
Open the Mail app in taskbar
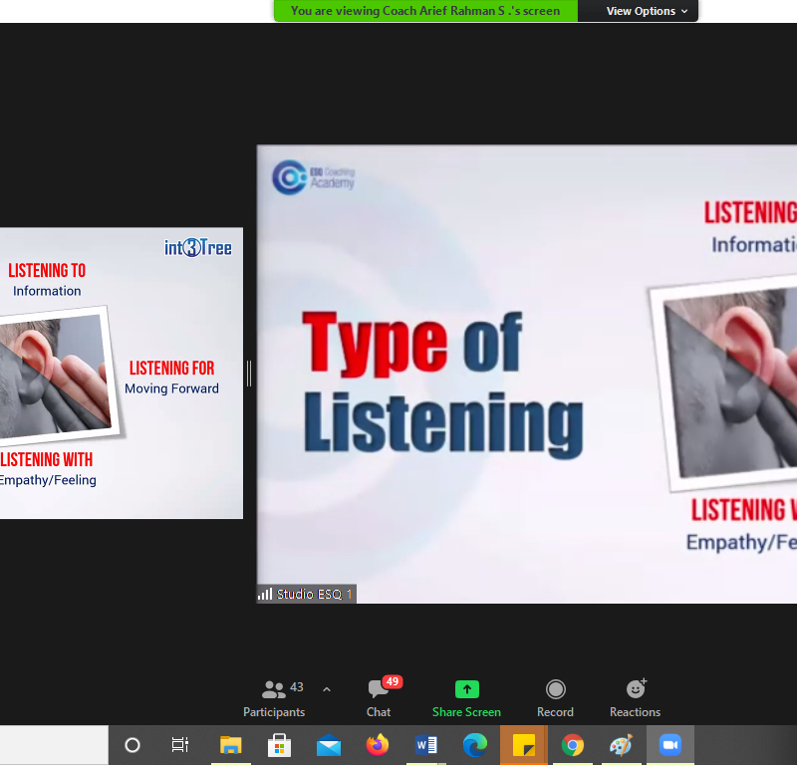(328, 745)
